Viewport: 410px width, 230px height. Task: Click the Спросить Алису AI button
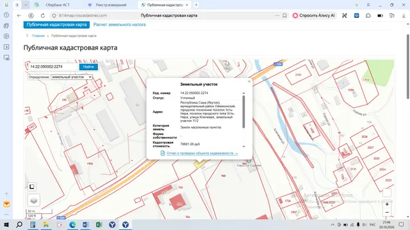pyautogui.click(x=314, y=15)
